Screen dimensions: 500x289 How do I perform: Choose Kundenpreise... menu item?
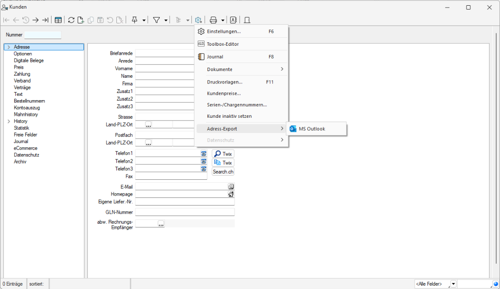point(241,93)
